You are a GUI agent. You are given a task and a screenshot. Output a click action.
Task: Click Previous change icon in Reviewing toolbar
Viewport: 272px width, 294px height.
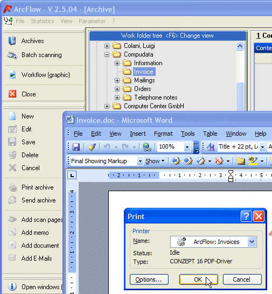(x=176, y=161)
